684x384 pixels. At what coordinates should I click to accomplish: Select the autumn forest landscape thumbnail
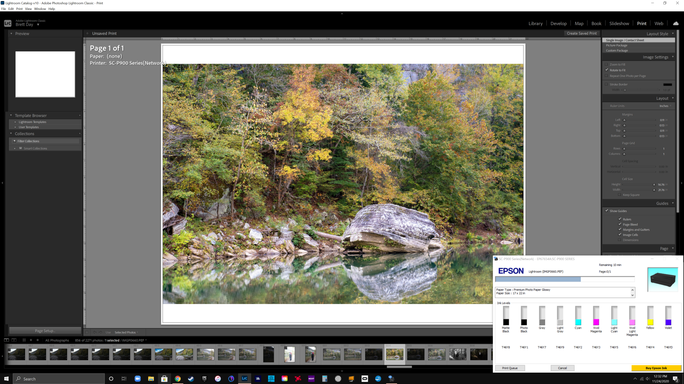click(395, 354)
